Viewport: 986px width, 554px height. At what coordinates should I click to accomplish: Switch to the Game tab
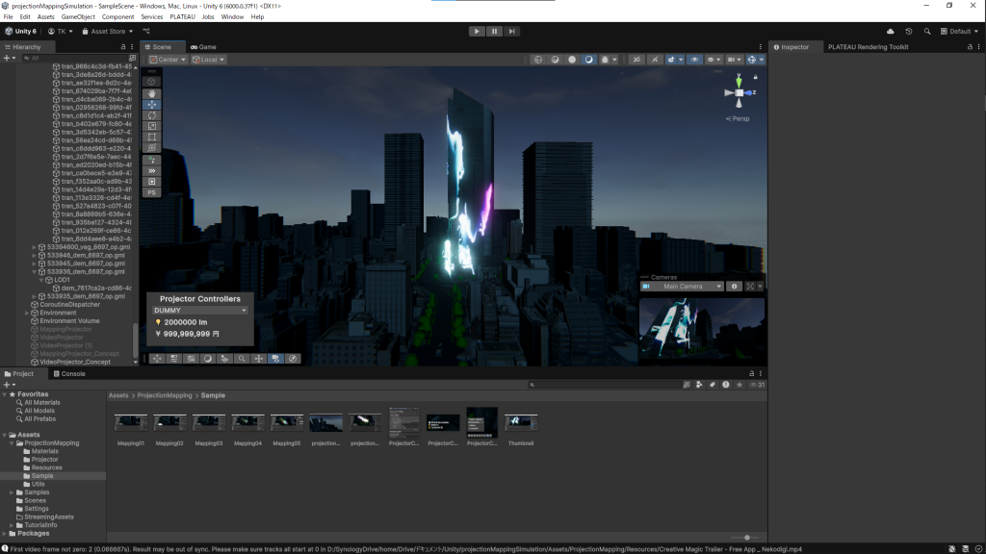click(204, 47)
